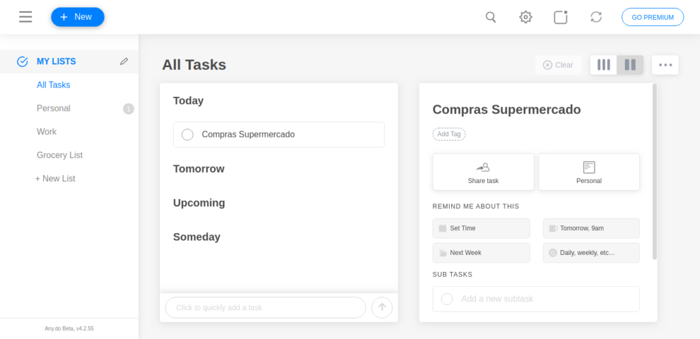Click the blue New button
This screenshot has height=339, width=700.
78,17
